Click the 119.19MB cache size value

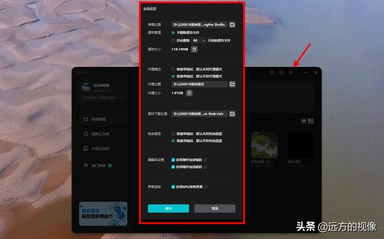pyautogui.click(x=180, y=49)
